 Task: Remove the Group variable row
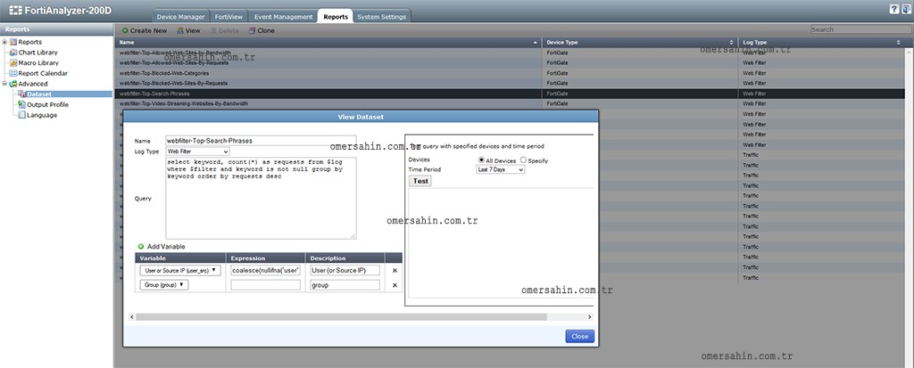pyautogui.click(x=395, y=285)
